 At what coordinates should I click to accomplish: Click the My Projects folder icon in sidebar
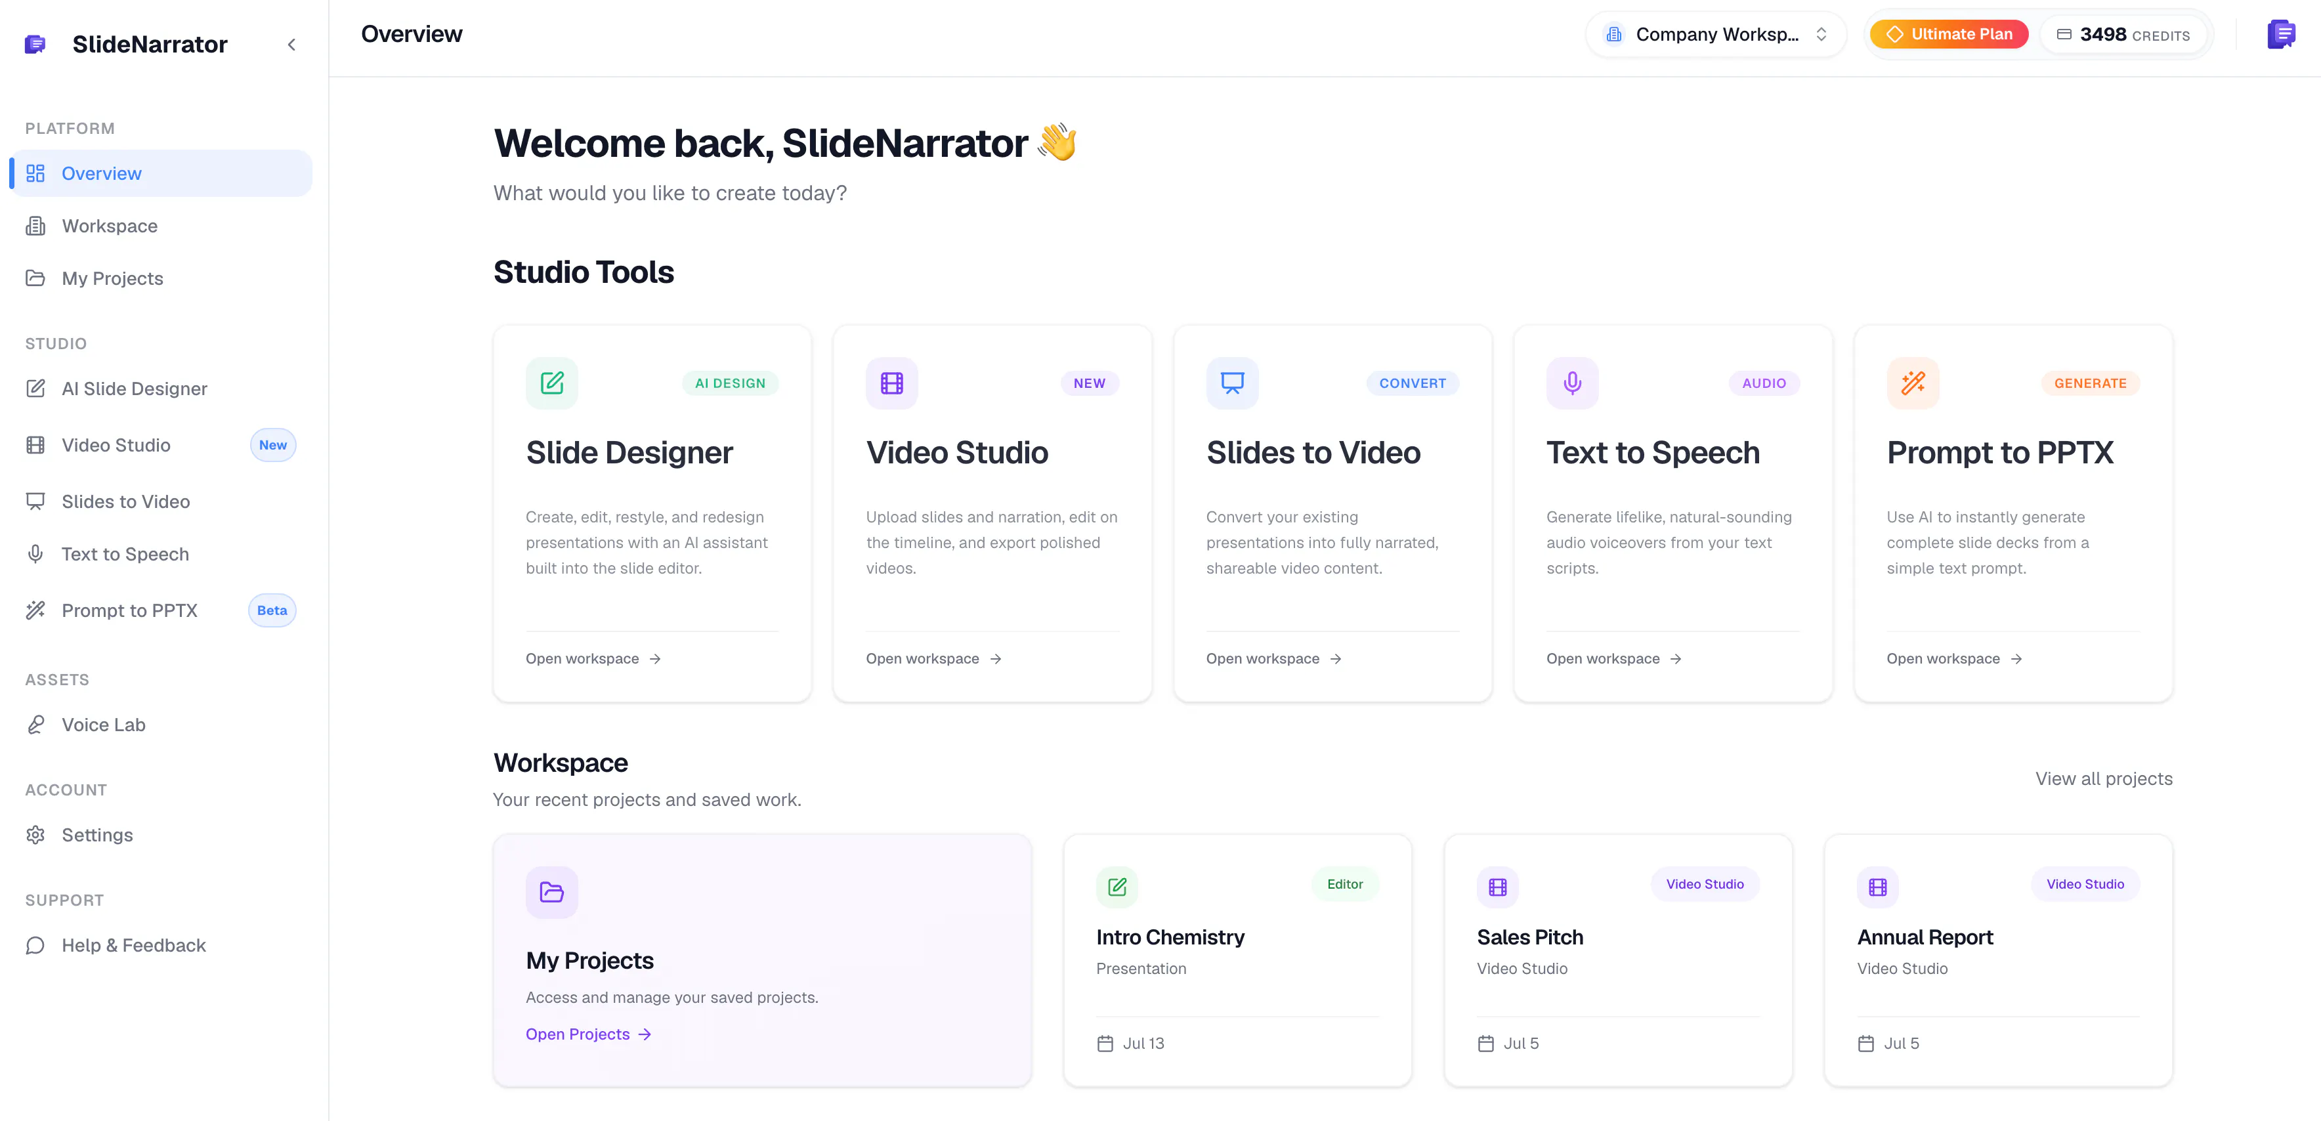(35, 278)
